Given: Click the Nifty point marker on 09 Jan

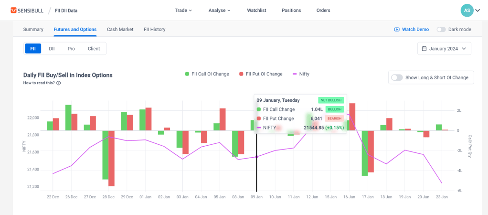Looking at the screenshot, I should (256, 157).
